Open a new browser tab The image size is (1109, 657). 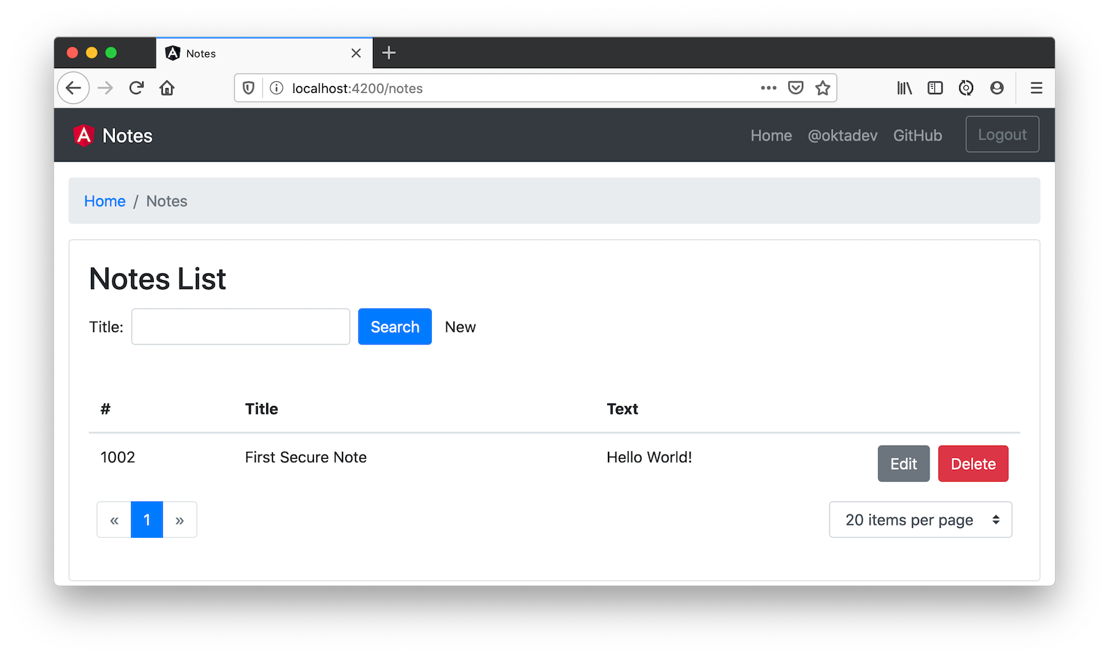[x=389, y=53]
